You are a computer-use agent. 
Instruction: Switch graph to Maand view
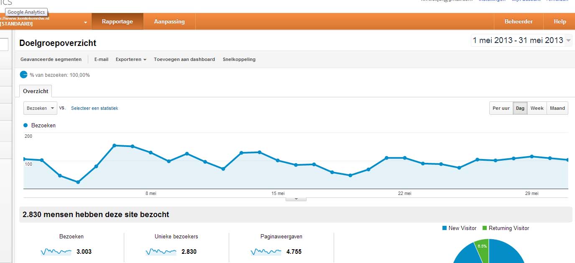tap(557, 108)
